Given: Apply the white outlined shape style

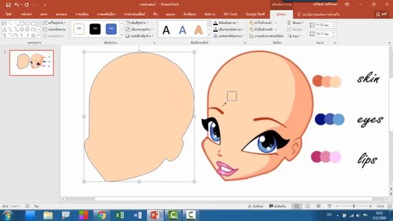Looking at the screenshot, I should coord(79,29).
